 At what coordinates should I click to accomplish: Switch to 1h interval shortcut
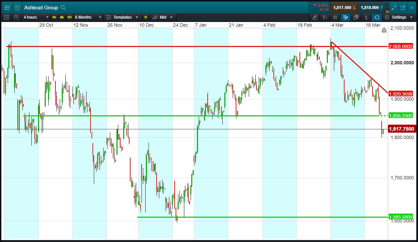coord(54,17)
